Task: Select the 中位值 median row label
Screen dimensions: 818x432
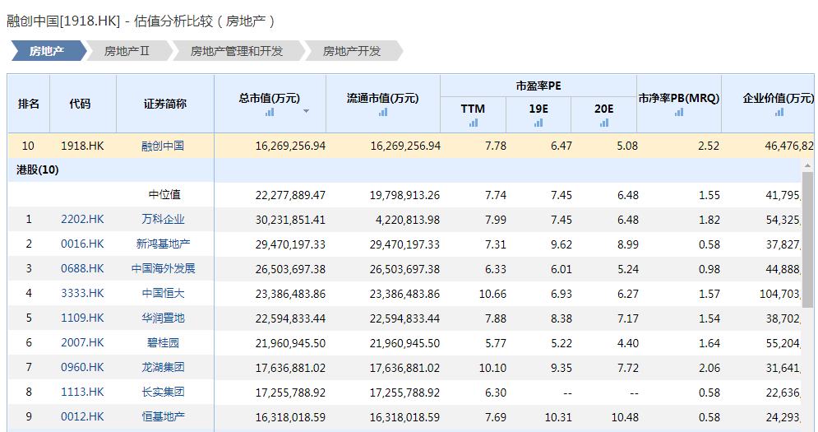Action: (x=164, y=194)
